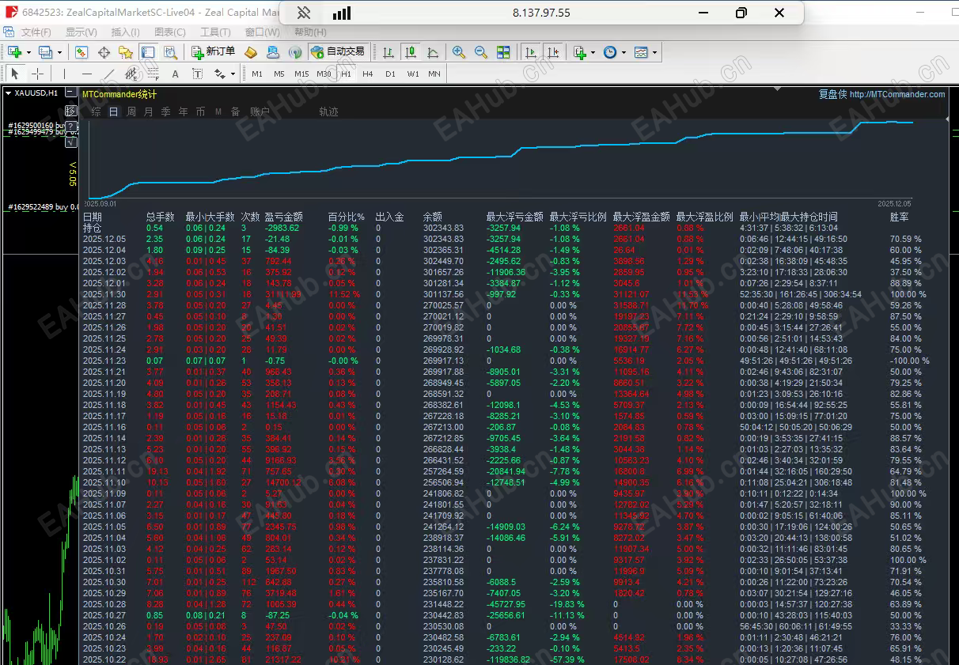Select the crosshair cursor tool
This screenshot has width=959, height=665.
[37, 74]
